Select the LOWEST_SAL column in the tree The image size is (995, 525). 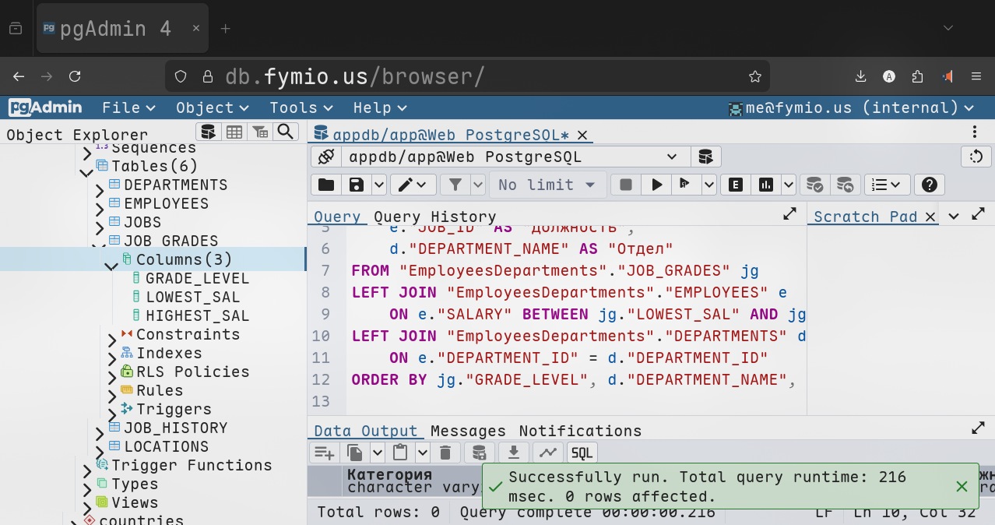coord(192,297)
